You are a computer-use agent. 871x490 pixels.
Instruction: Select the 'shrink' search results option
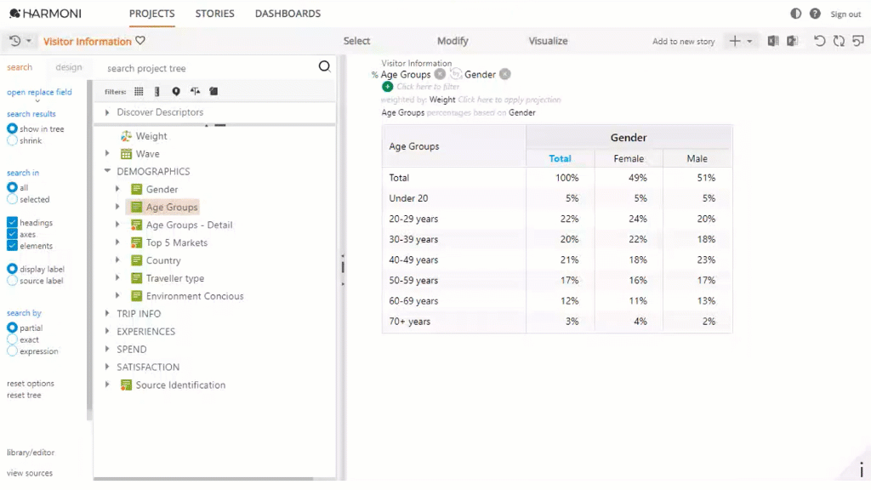click(12, 140)
